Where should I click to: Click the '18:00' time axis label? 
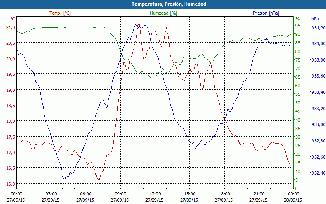coord(225,194)
